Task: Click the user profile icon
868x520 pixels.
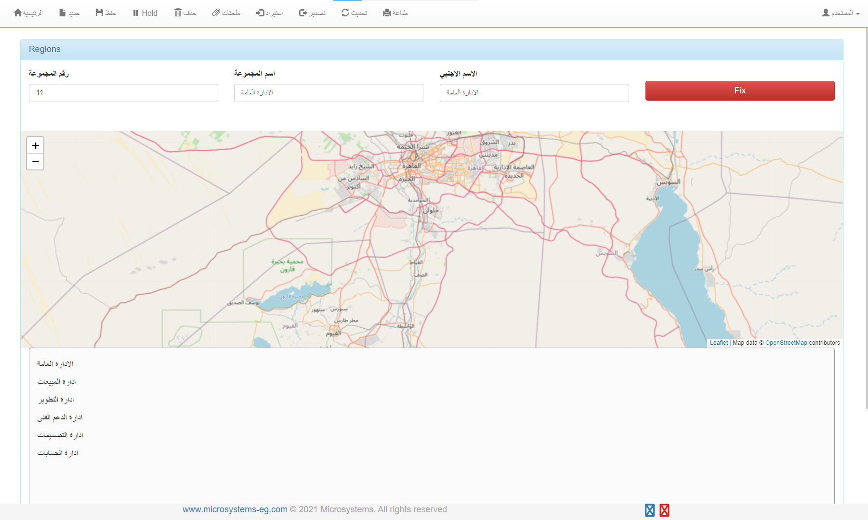Action: (x=826, y=13)
